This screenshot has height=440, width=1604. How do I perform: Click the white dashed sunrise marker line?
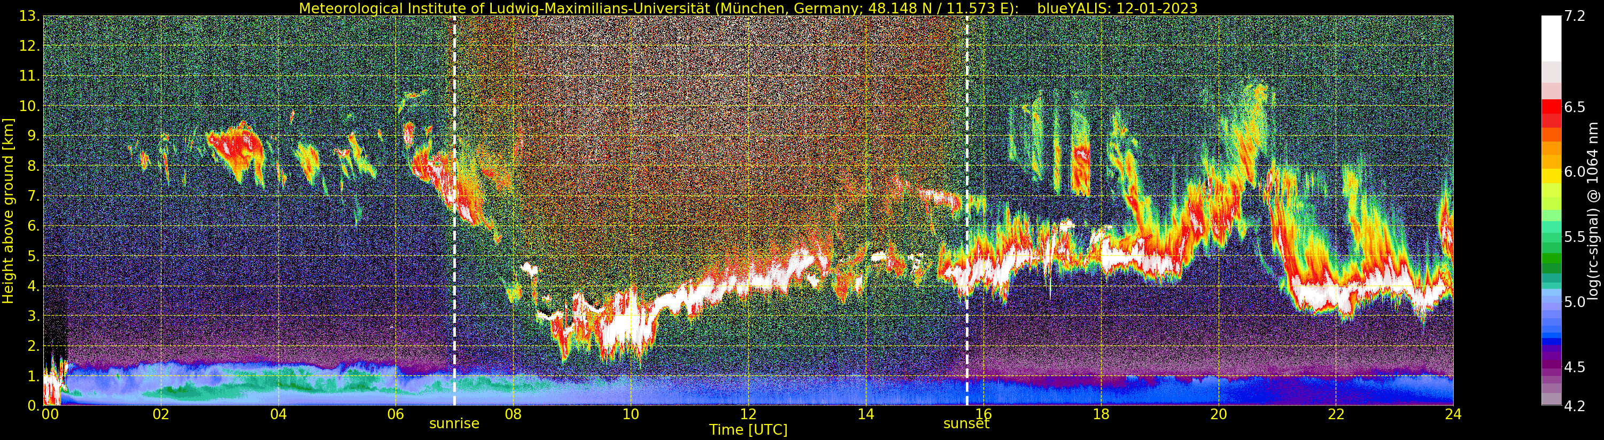(454, 210)
